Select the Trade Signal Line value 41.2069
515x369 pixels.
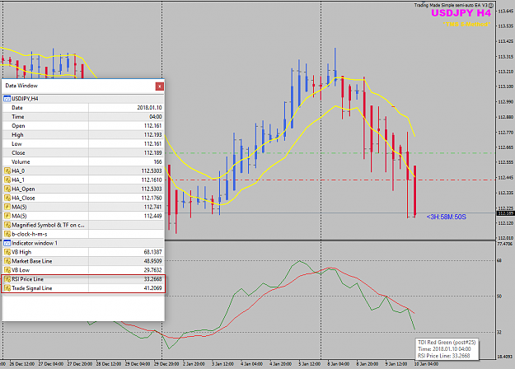coord(152,288)
